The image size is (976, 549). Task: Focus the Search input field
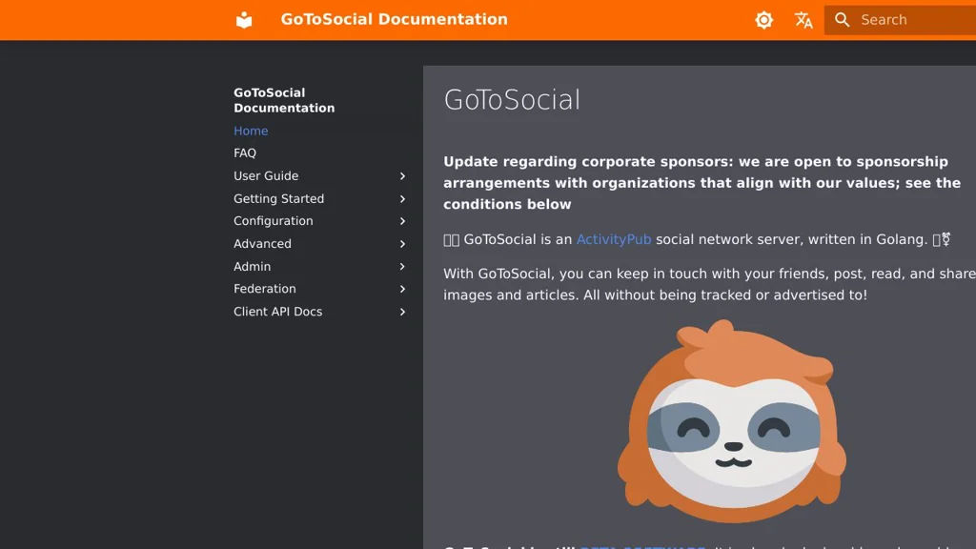pos(910,20)
